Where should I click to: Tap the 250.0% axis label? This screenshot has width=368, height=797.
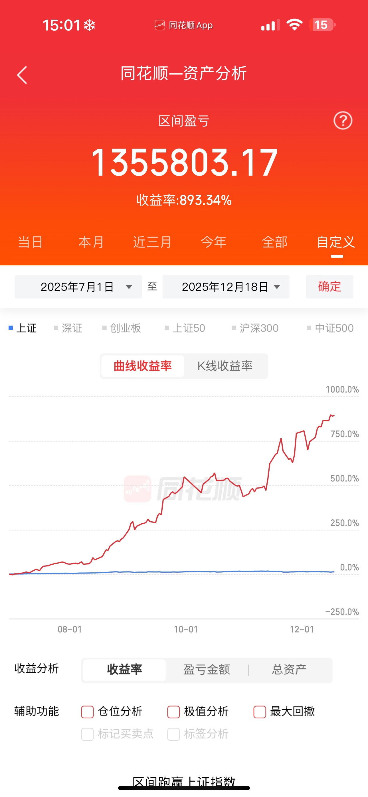tap(345, 523)
